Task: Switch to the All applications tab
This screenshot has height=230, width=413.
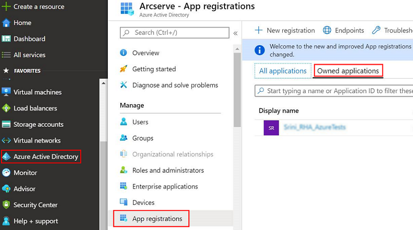Action: 283,71
